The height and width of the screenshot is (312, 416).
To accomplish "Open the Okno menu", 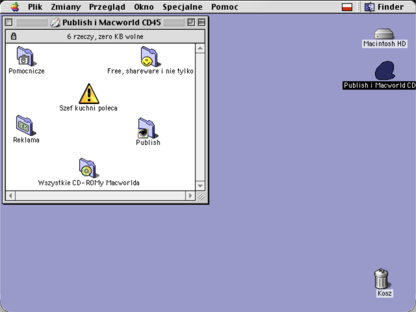I will pos(144,7).
